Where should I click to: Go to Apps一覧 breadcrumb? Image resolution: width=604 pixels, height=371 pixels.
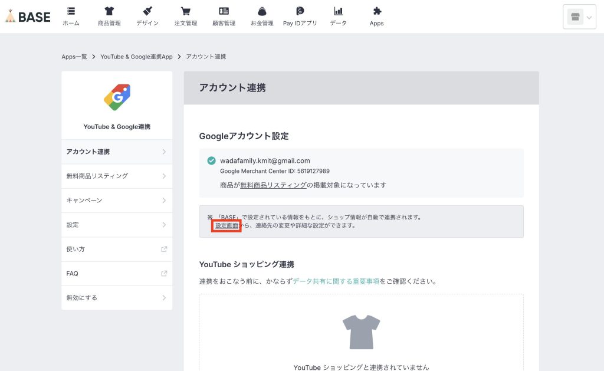coord(74,57)
